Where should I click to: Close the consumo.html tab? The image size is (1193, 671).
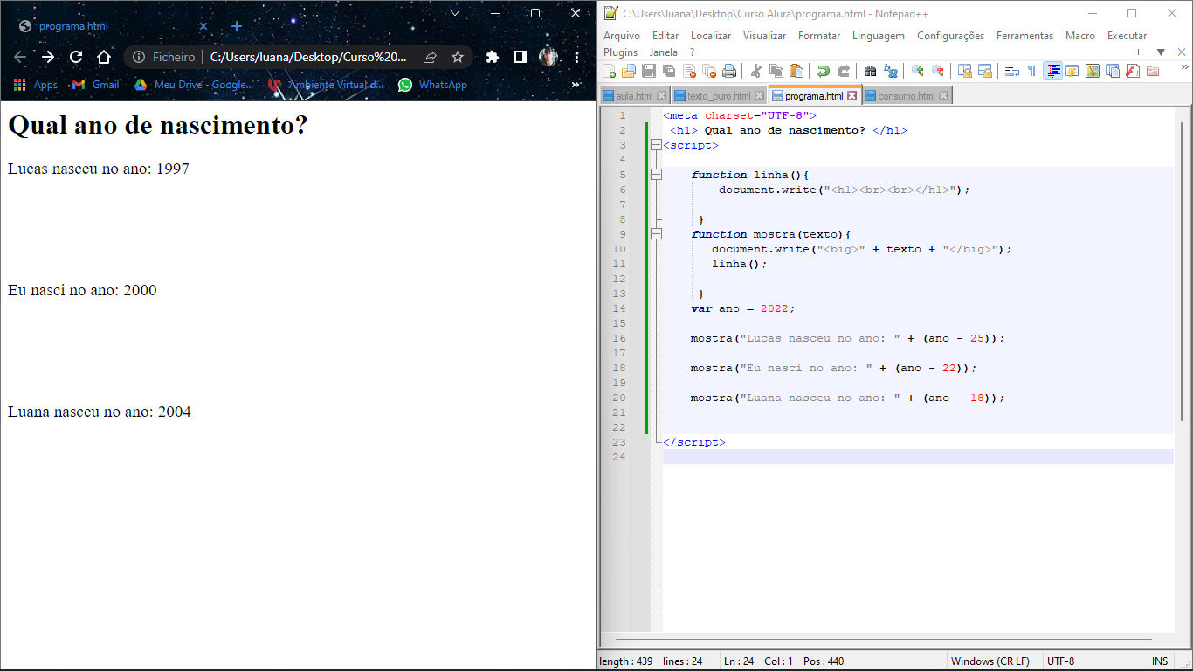point(943,96)
